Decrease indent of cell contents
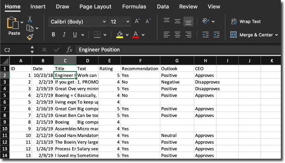The width and height of the screenshot is (285, 163). (206, 34)
